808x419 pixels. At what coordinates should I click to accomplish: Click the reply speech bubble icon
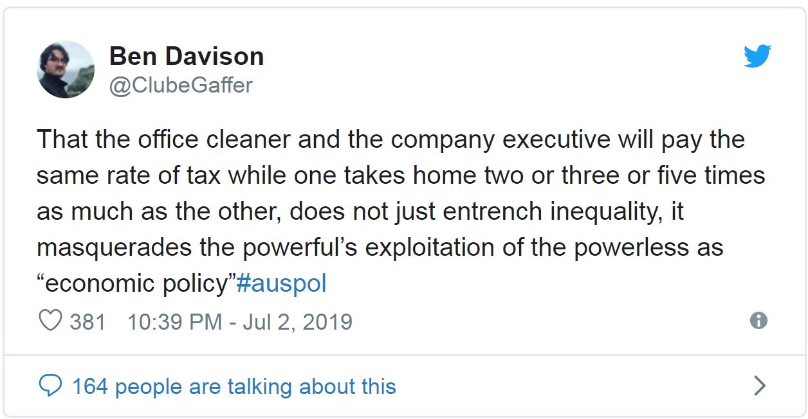[50, 386]
